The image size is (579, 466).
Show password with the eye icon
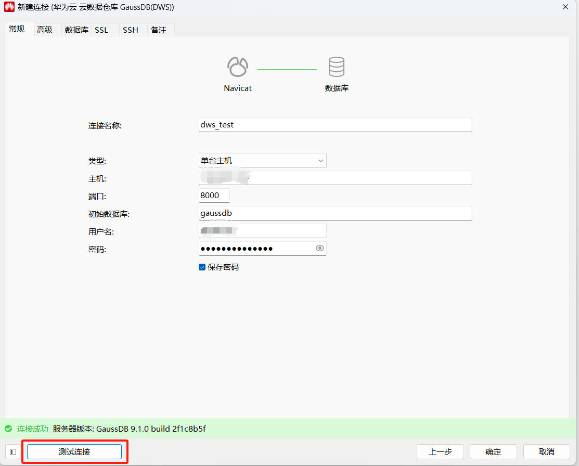point(320,248)
